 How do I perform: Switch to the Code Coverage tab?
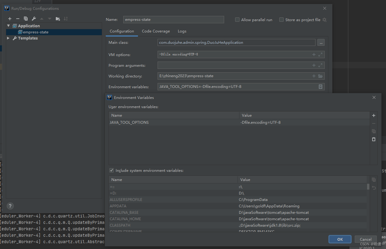[156, 31]
